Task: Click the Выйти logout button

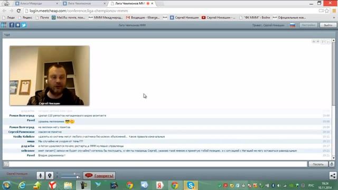Action: point(328,25)
